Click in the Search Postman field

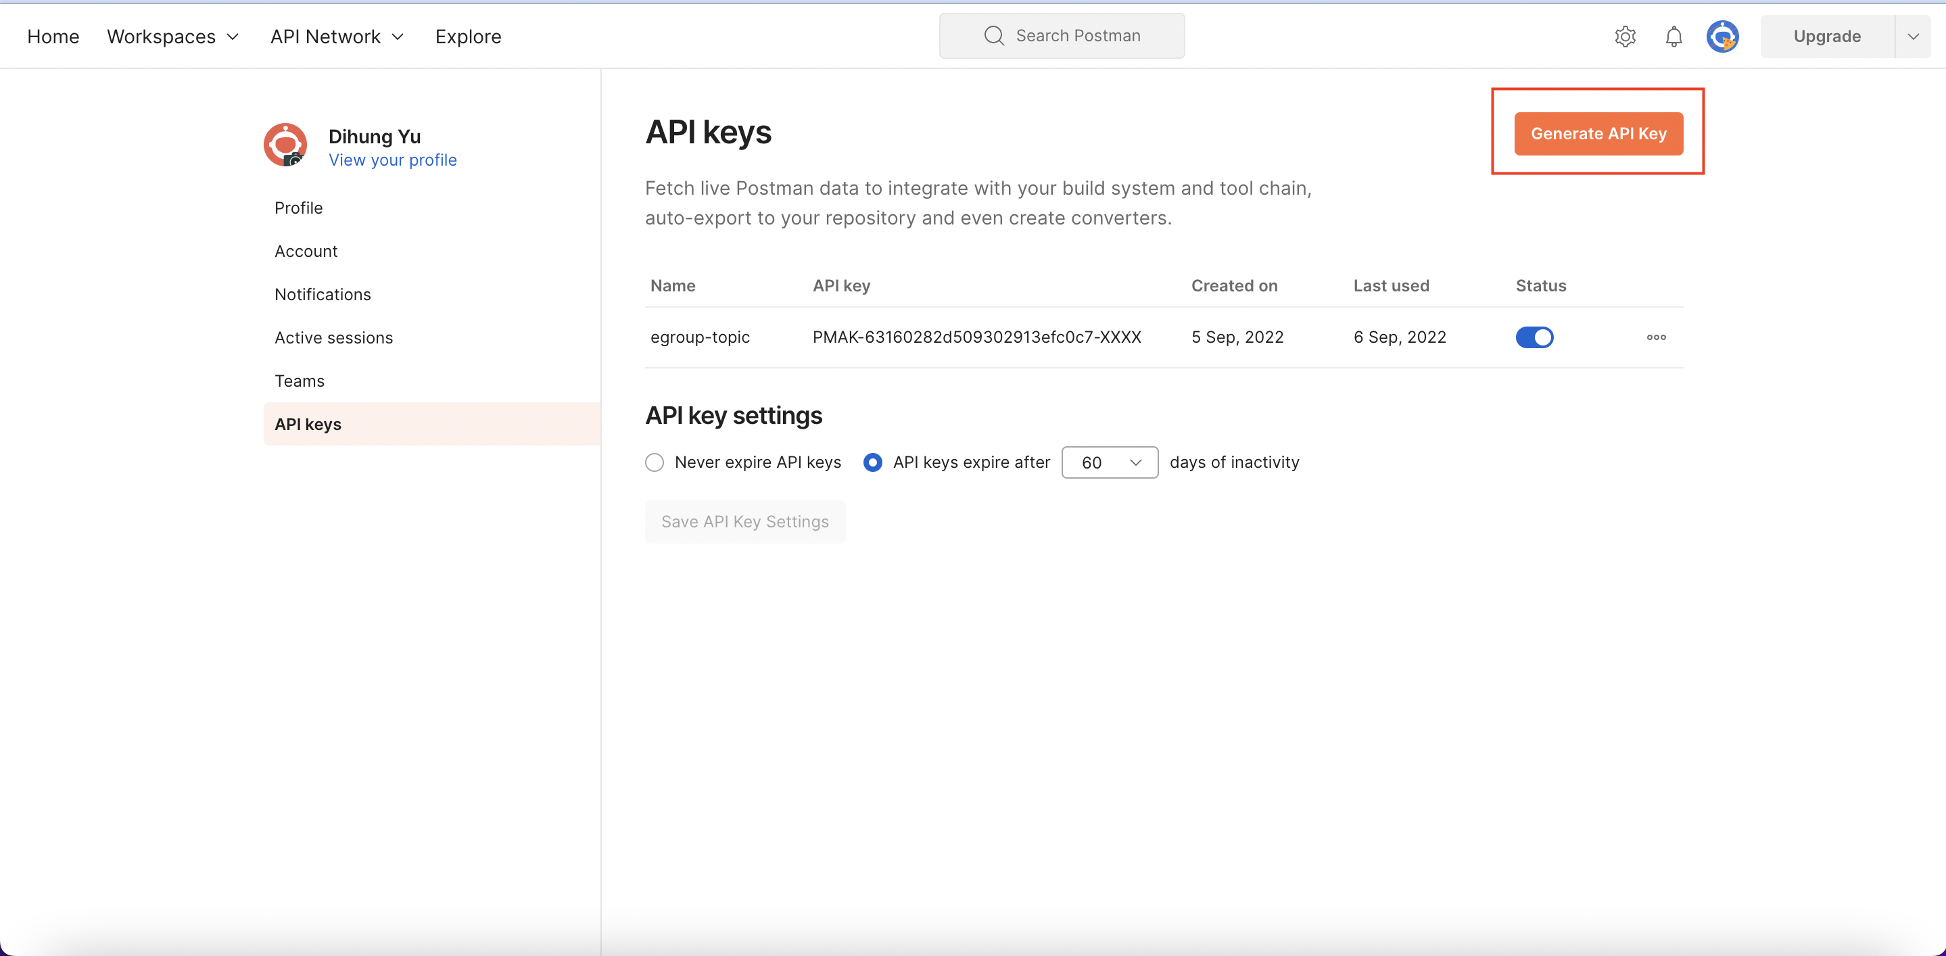pos(1077,37)
